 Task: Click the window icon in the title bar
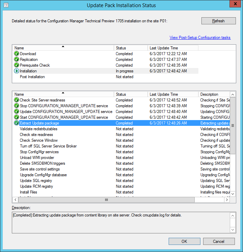point(6,5)
